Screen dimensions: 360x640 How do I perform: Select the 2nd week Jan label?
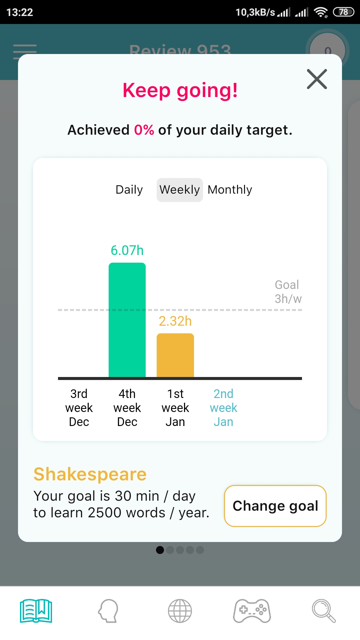click(x=223, y=408)
